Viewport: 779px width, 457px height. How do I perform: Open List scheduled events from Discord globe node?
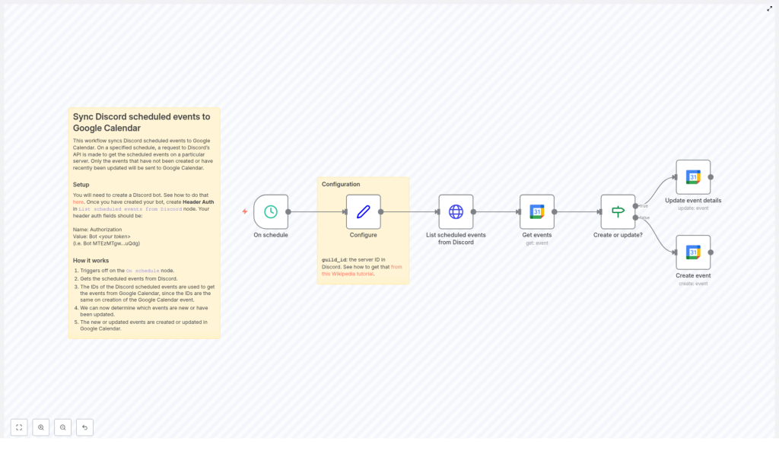[456, 211]
